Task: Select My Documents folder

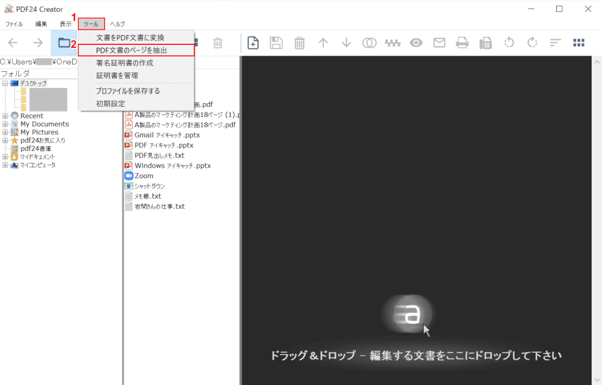Action: pyautogui.click(x=45, y=124)
